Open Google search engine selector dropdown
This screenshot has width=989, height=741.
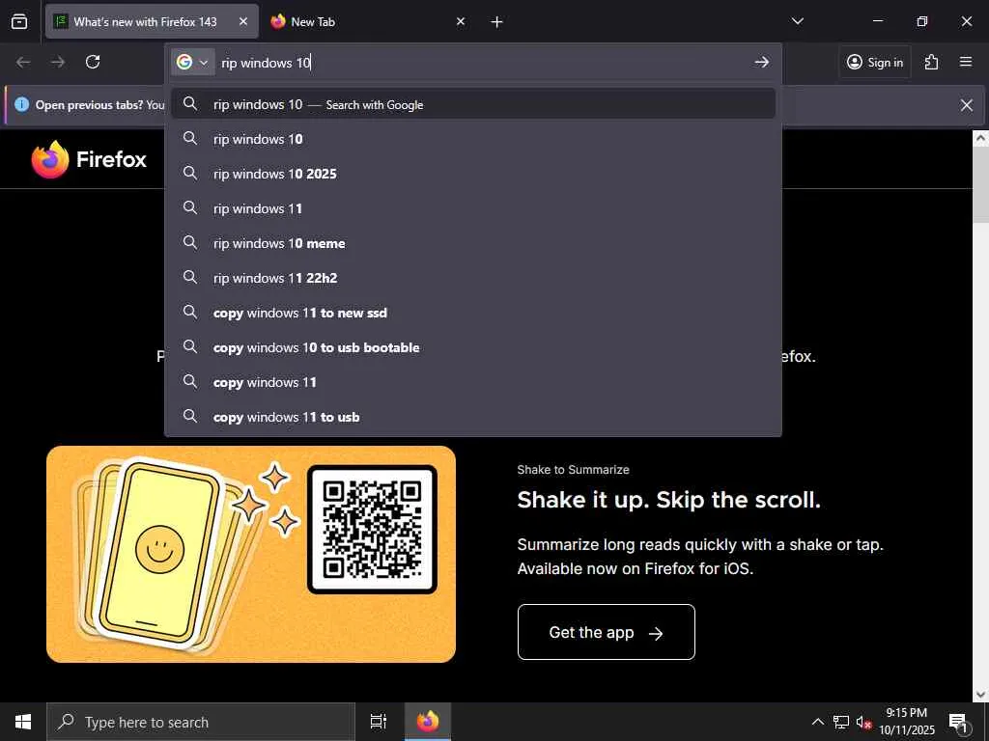[192, 62]
